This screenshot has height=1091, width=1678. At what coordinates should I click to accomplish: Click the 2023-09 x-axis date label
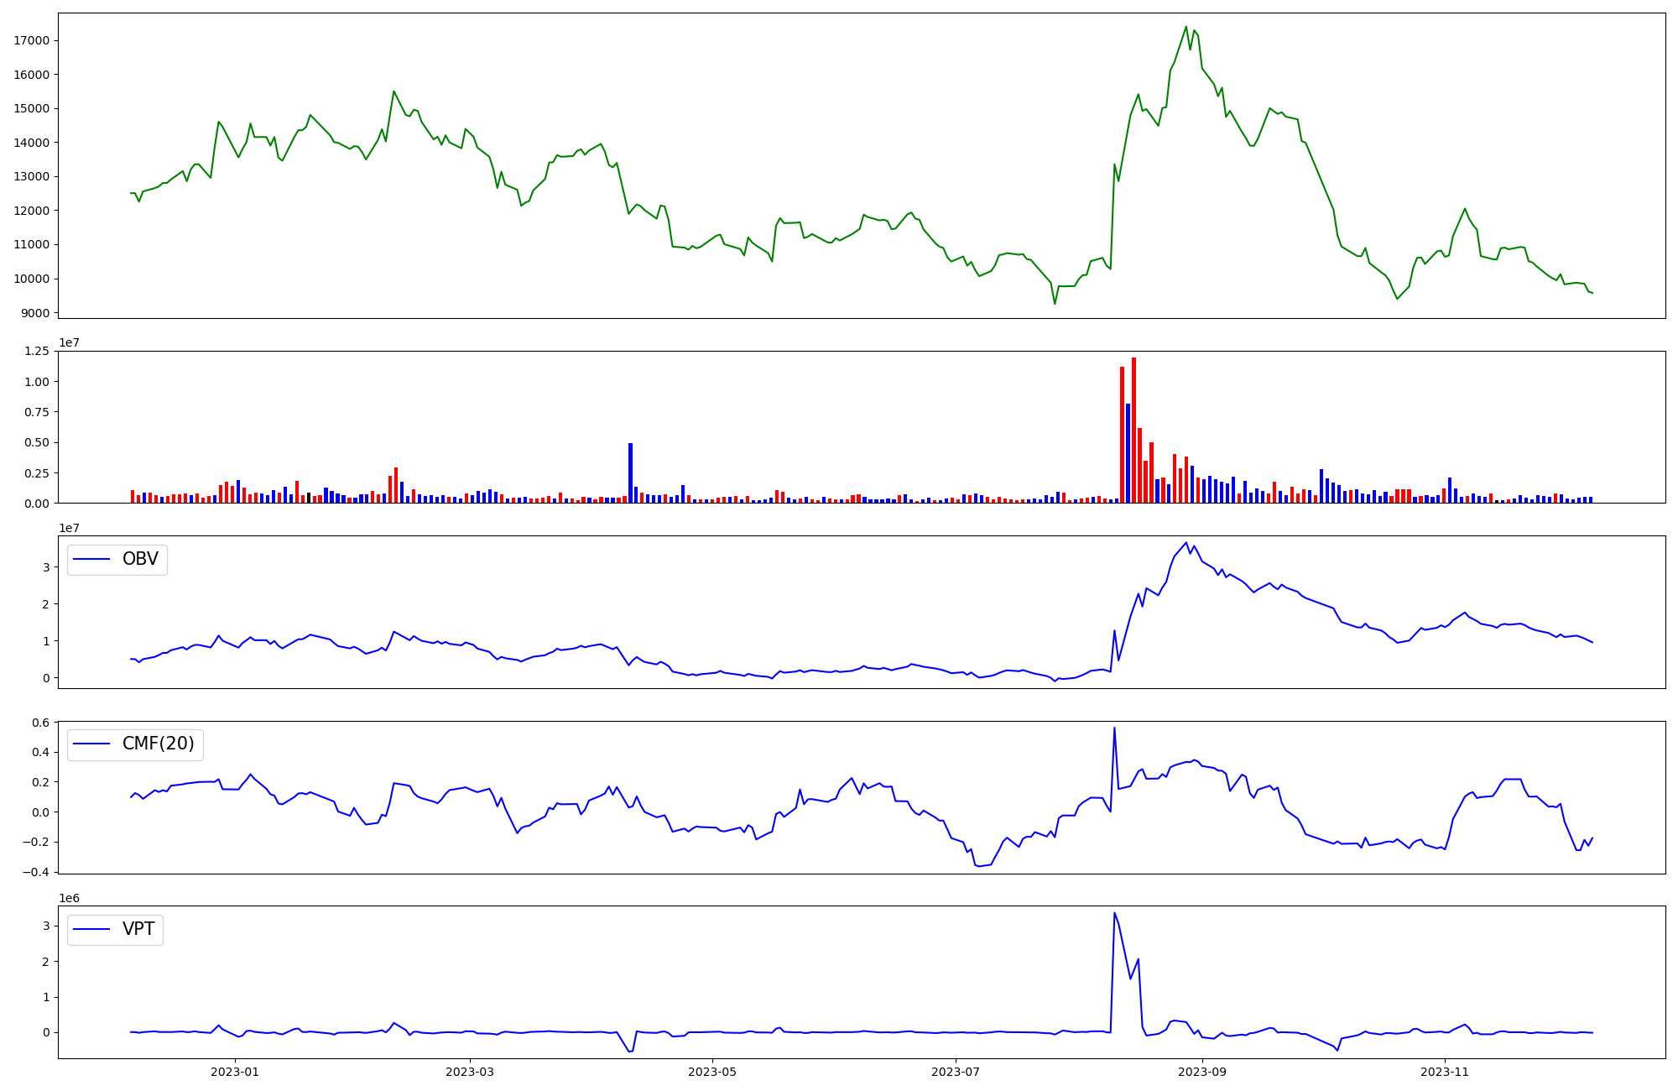(1202, 1072)
